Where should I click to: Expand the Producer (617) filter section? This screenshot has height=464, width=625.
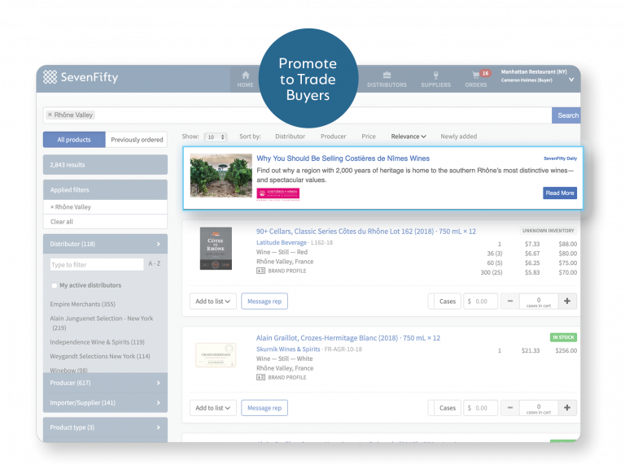point(105,383)
